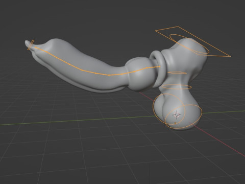The height and width of the screenshot is (184, 245).
Task: Select the gray torus ring around the mesh
Action: [158, 69]
